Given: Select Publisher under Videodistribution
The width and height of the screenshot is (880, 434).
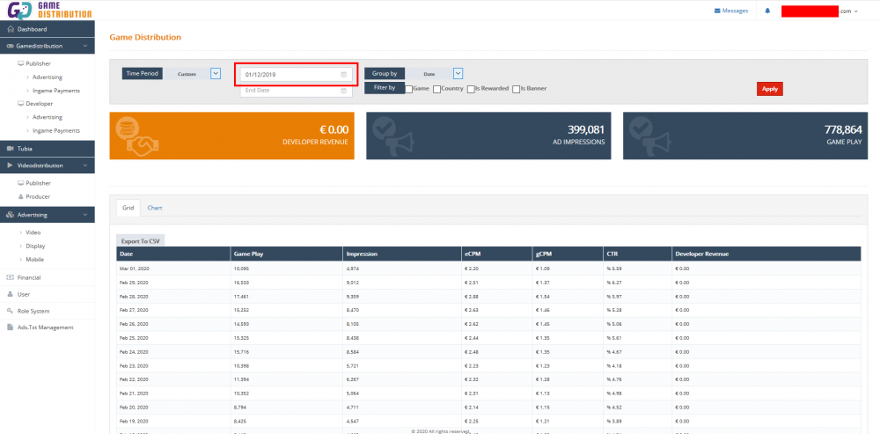Looking at the screenshot, I should (34, 183).
